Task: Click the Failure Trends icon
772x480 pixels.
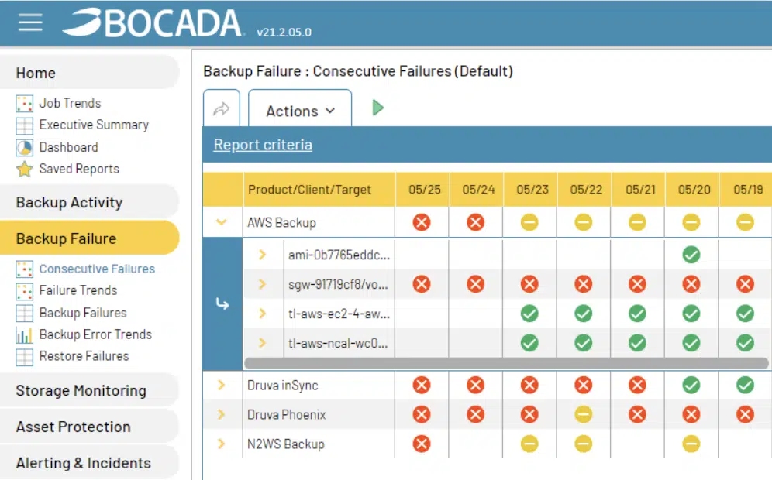Action: click(24, 291)
